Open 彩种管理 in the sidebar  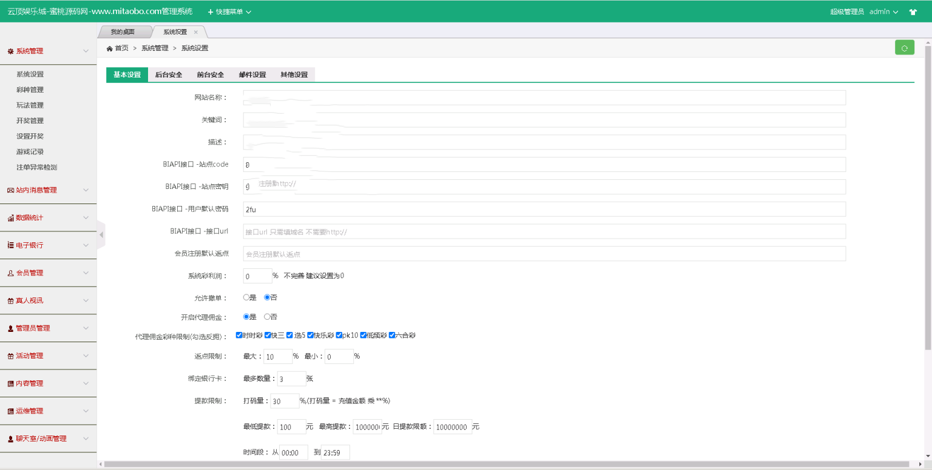30,90
